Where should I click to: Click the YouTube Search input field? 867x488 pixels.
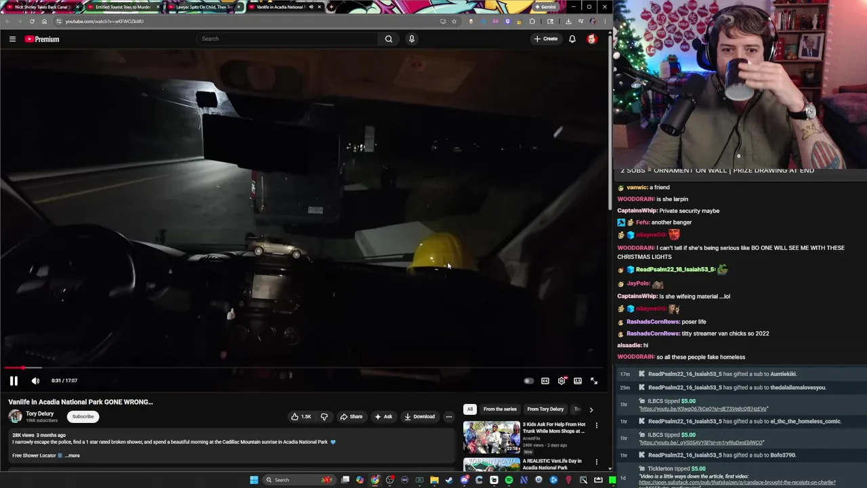pos(287,39)
